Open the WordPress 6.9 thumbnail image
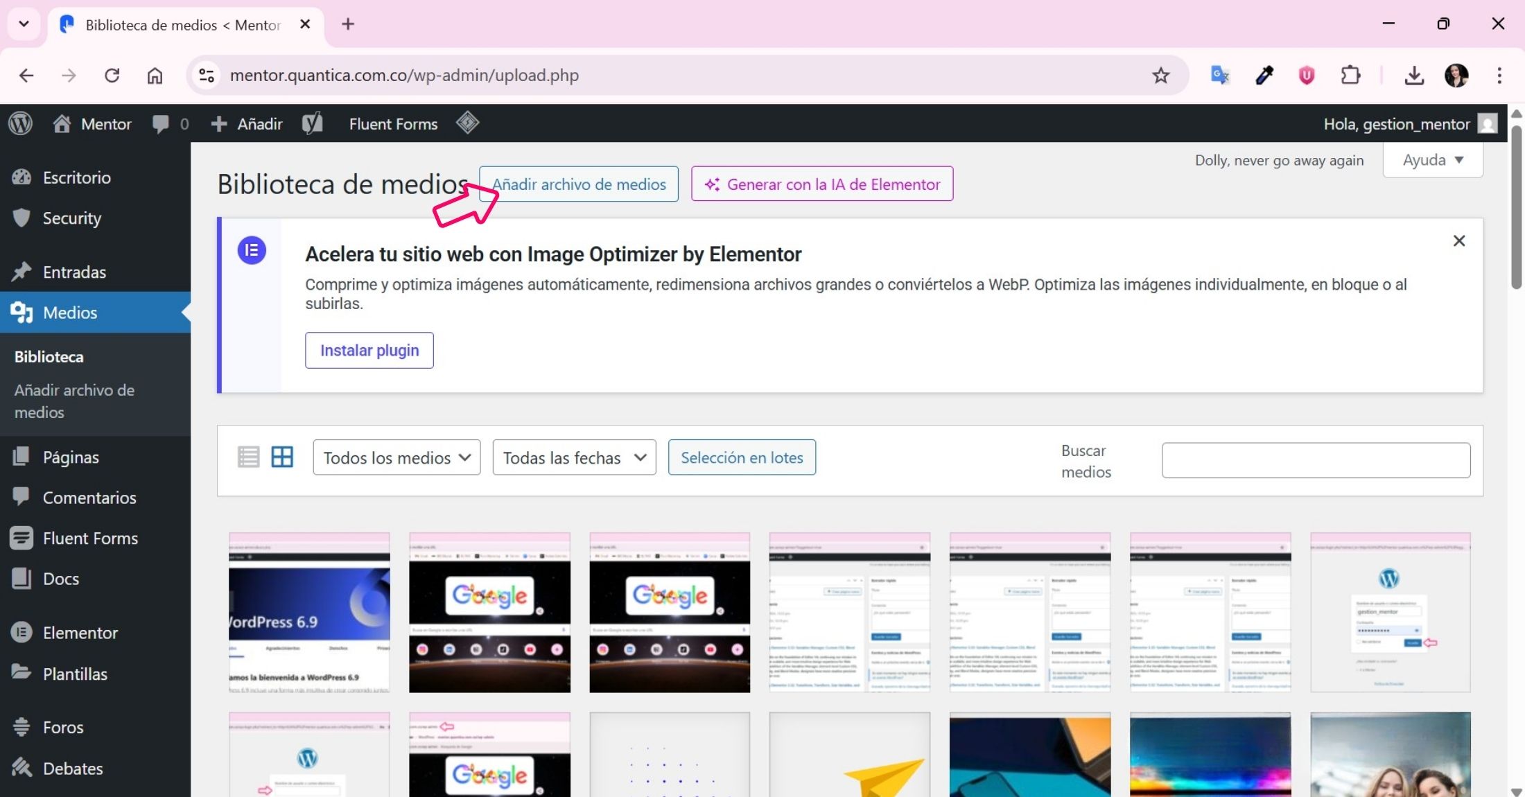The height and width of the screenshot is (797, 1525). (x=309, y=613)
